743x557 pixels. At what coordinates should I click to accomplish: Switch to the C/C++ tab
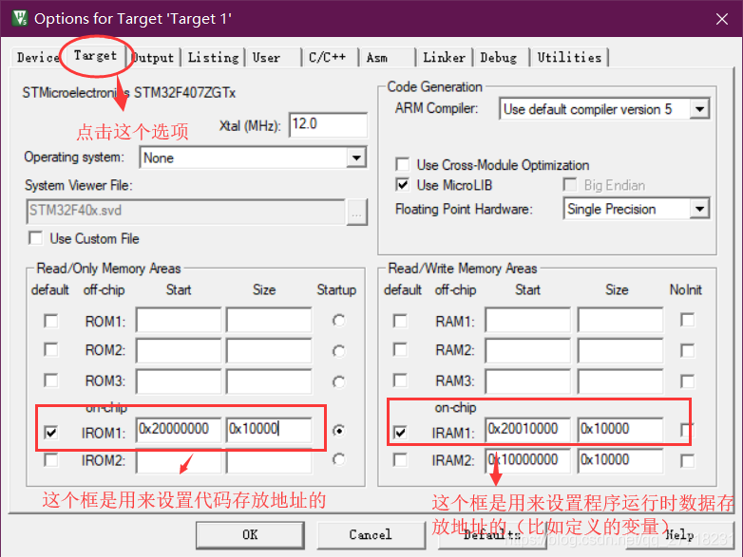(330, 58)
